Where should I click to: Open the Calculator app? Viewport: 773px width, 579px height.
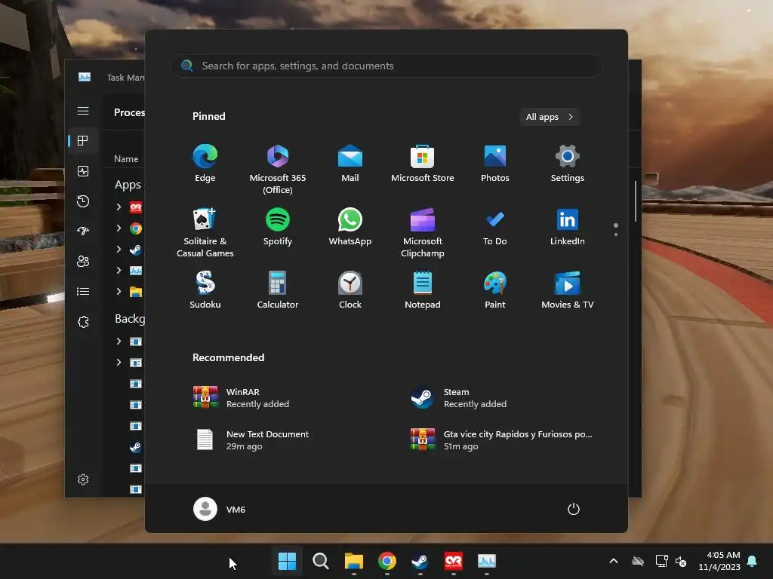pos(278,290)
